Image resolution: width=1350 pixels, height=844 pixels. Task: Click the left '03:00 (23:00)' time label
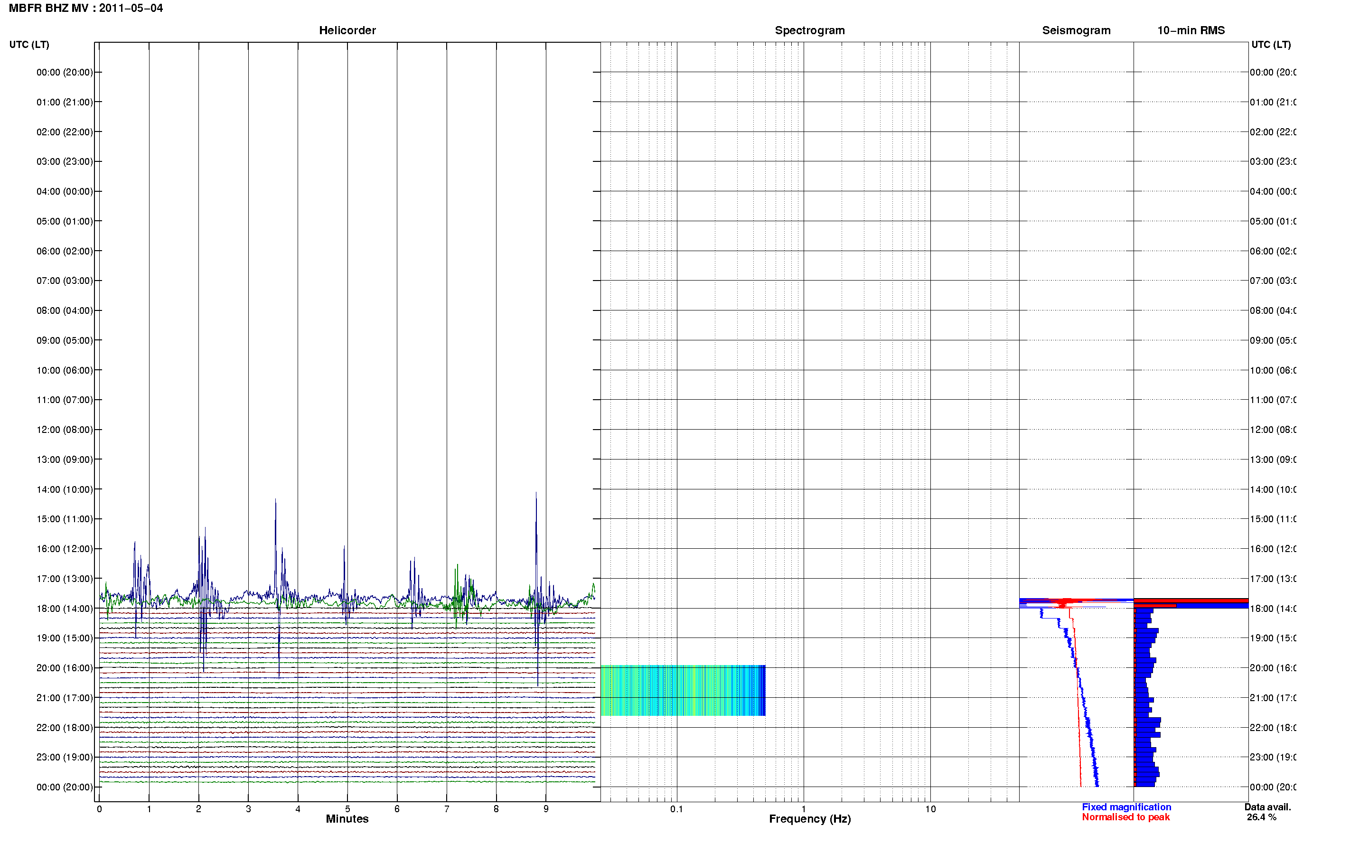[x=65, y=161]
